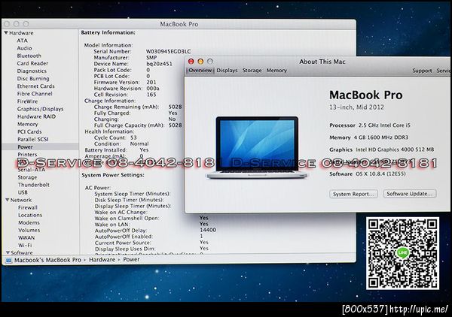The height and width of the screenshot is (317, 452).
Task: Switch to Storage tab in About This Mac
Action: (252, 71)
